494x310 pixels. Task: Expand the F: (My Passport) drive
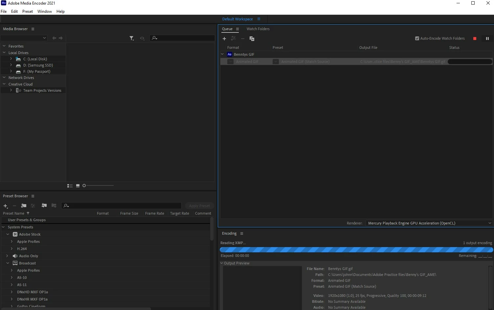click(x=11, y=71)
